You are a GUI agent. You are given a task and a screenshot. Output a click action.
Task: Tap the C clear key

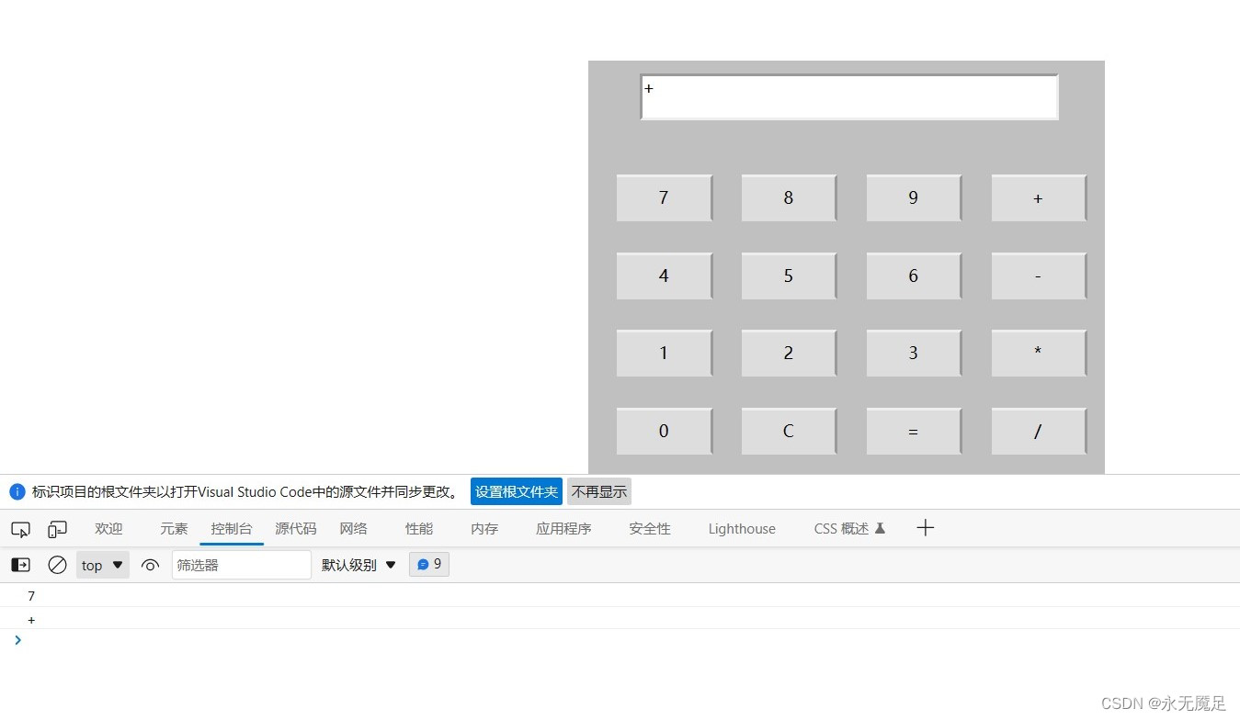[790, 432]
